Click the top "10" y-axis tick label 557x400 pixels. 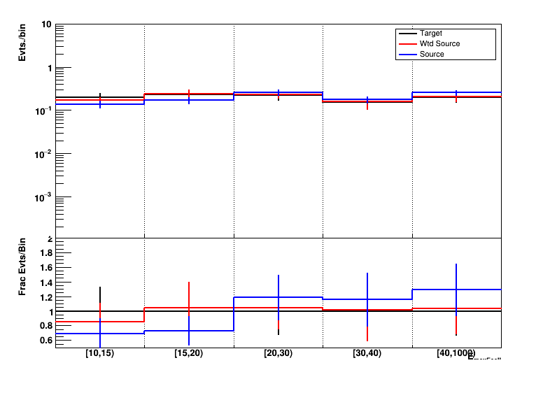46,25
